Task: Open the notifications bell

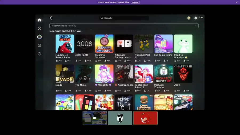Action: tap(196, 18)
